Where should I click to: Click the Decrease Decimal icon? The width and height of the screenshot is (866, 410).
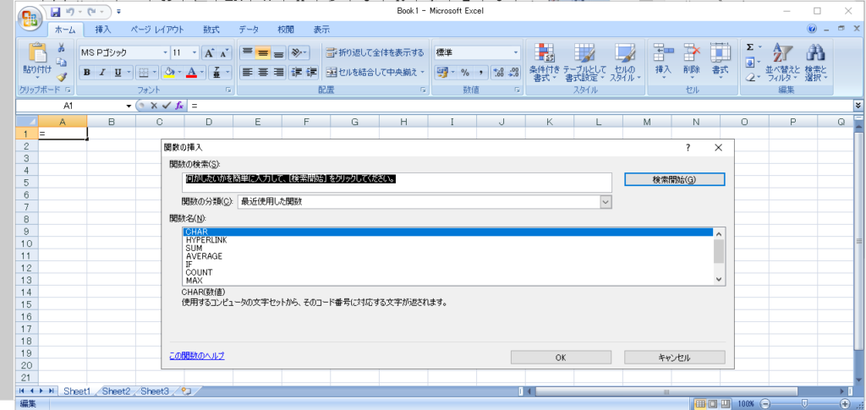[x=513, y=73]
